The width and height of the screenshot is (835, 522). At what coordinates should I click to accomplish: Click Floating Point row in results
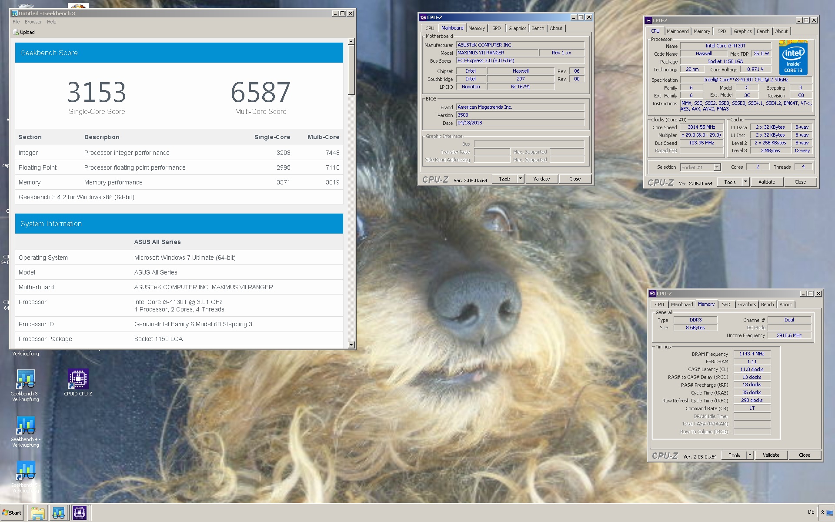[x=179, y=167]
